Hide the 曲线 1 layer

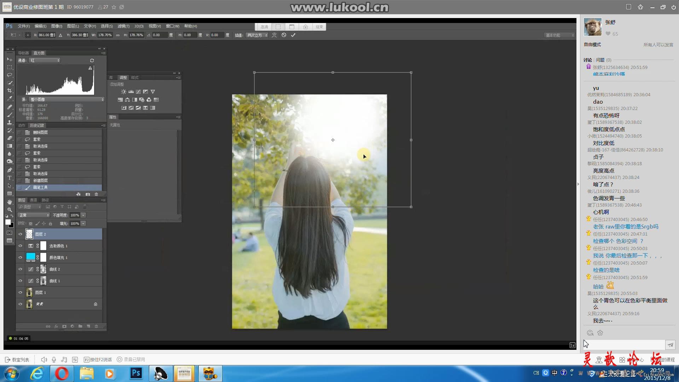pos(20,281)
